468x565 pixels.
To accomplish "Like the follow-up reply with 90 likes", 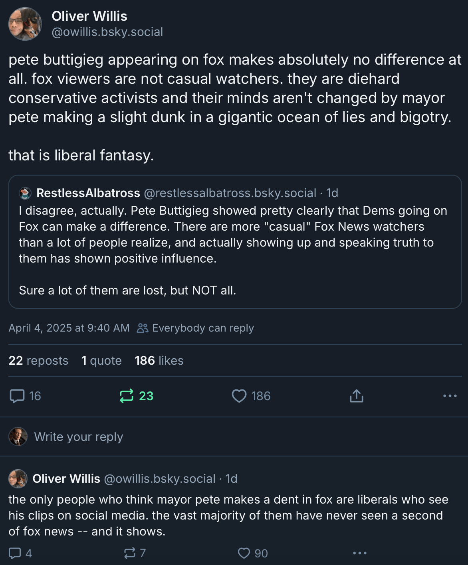I will pos(244,553).
